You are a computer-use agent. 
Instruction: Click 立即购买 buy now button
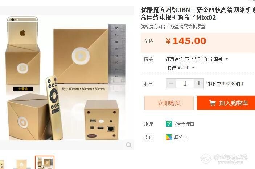coord(169,103)
